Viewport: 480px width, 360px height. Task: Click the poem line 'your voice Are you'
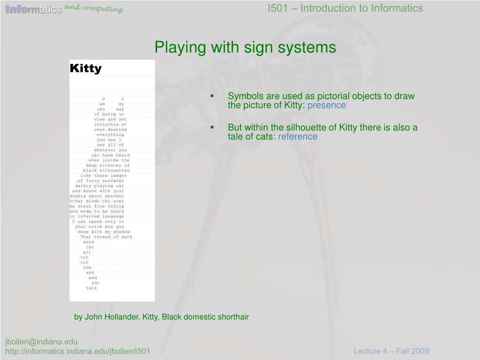click(99, 227)
